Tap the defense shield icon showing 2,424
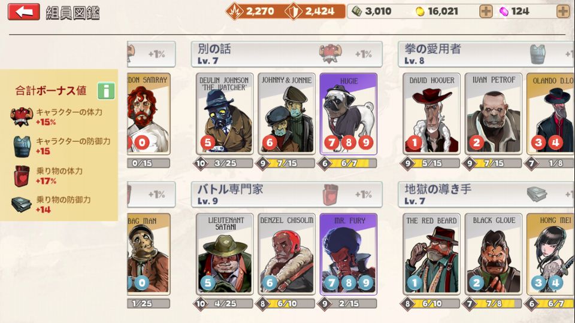This screenshot has width=575, height=323. tap(293, 12)
